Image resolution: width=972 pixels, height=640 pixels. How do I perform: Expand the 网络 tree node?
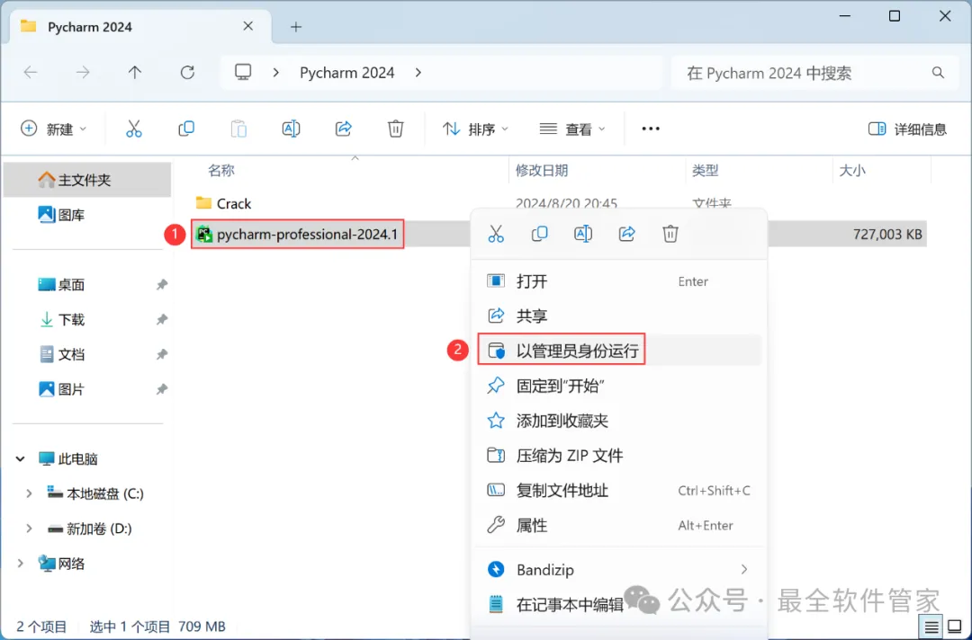tap(21, 564)
